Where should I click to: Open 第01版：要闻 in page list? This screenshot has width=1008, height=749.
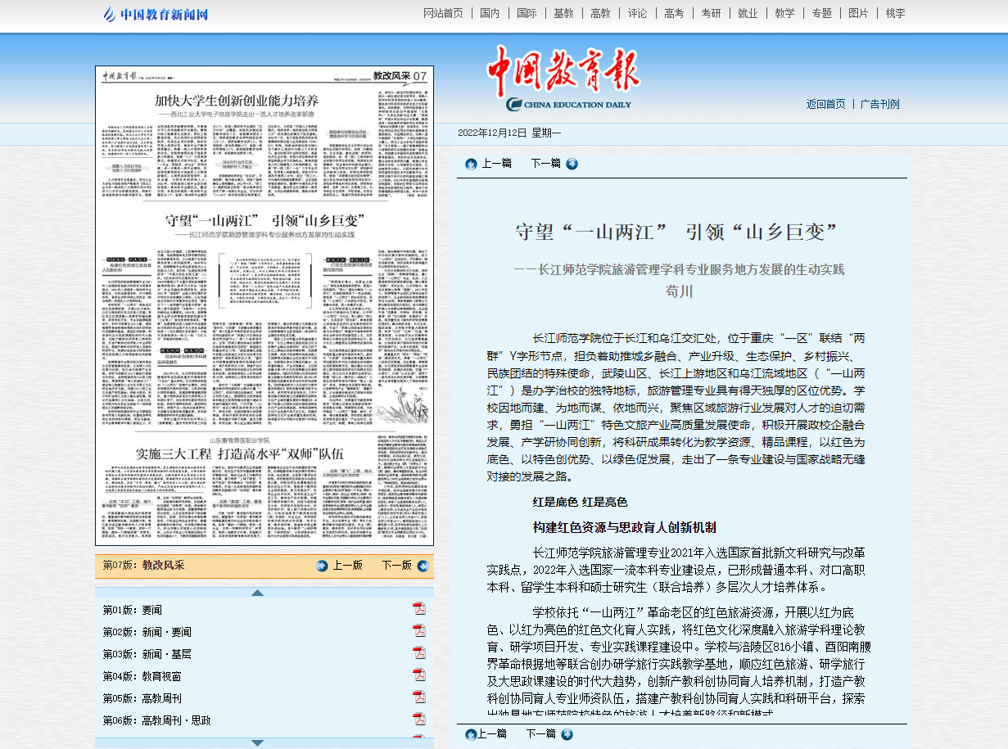coord(132,610)
